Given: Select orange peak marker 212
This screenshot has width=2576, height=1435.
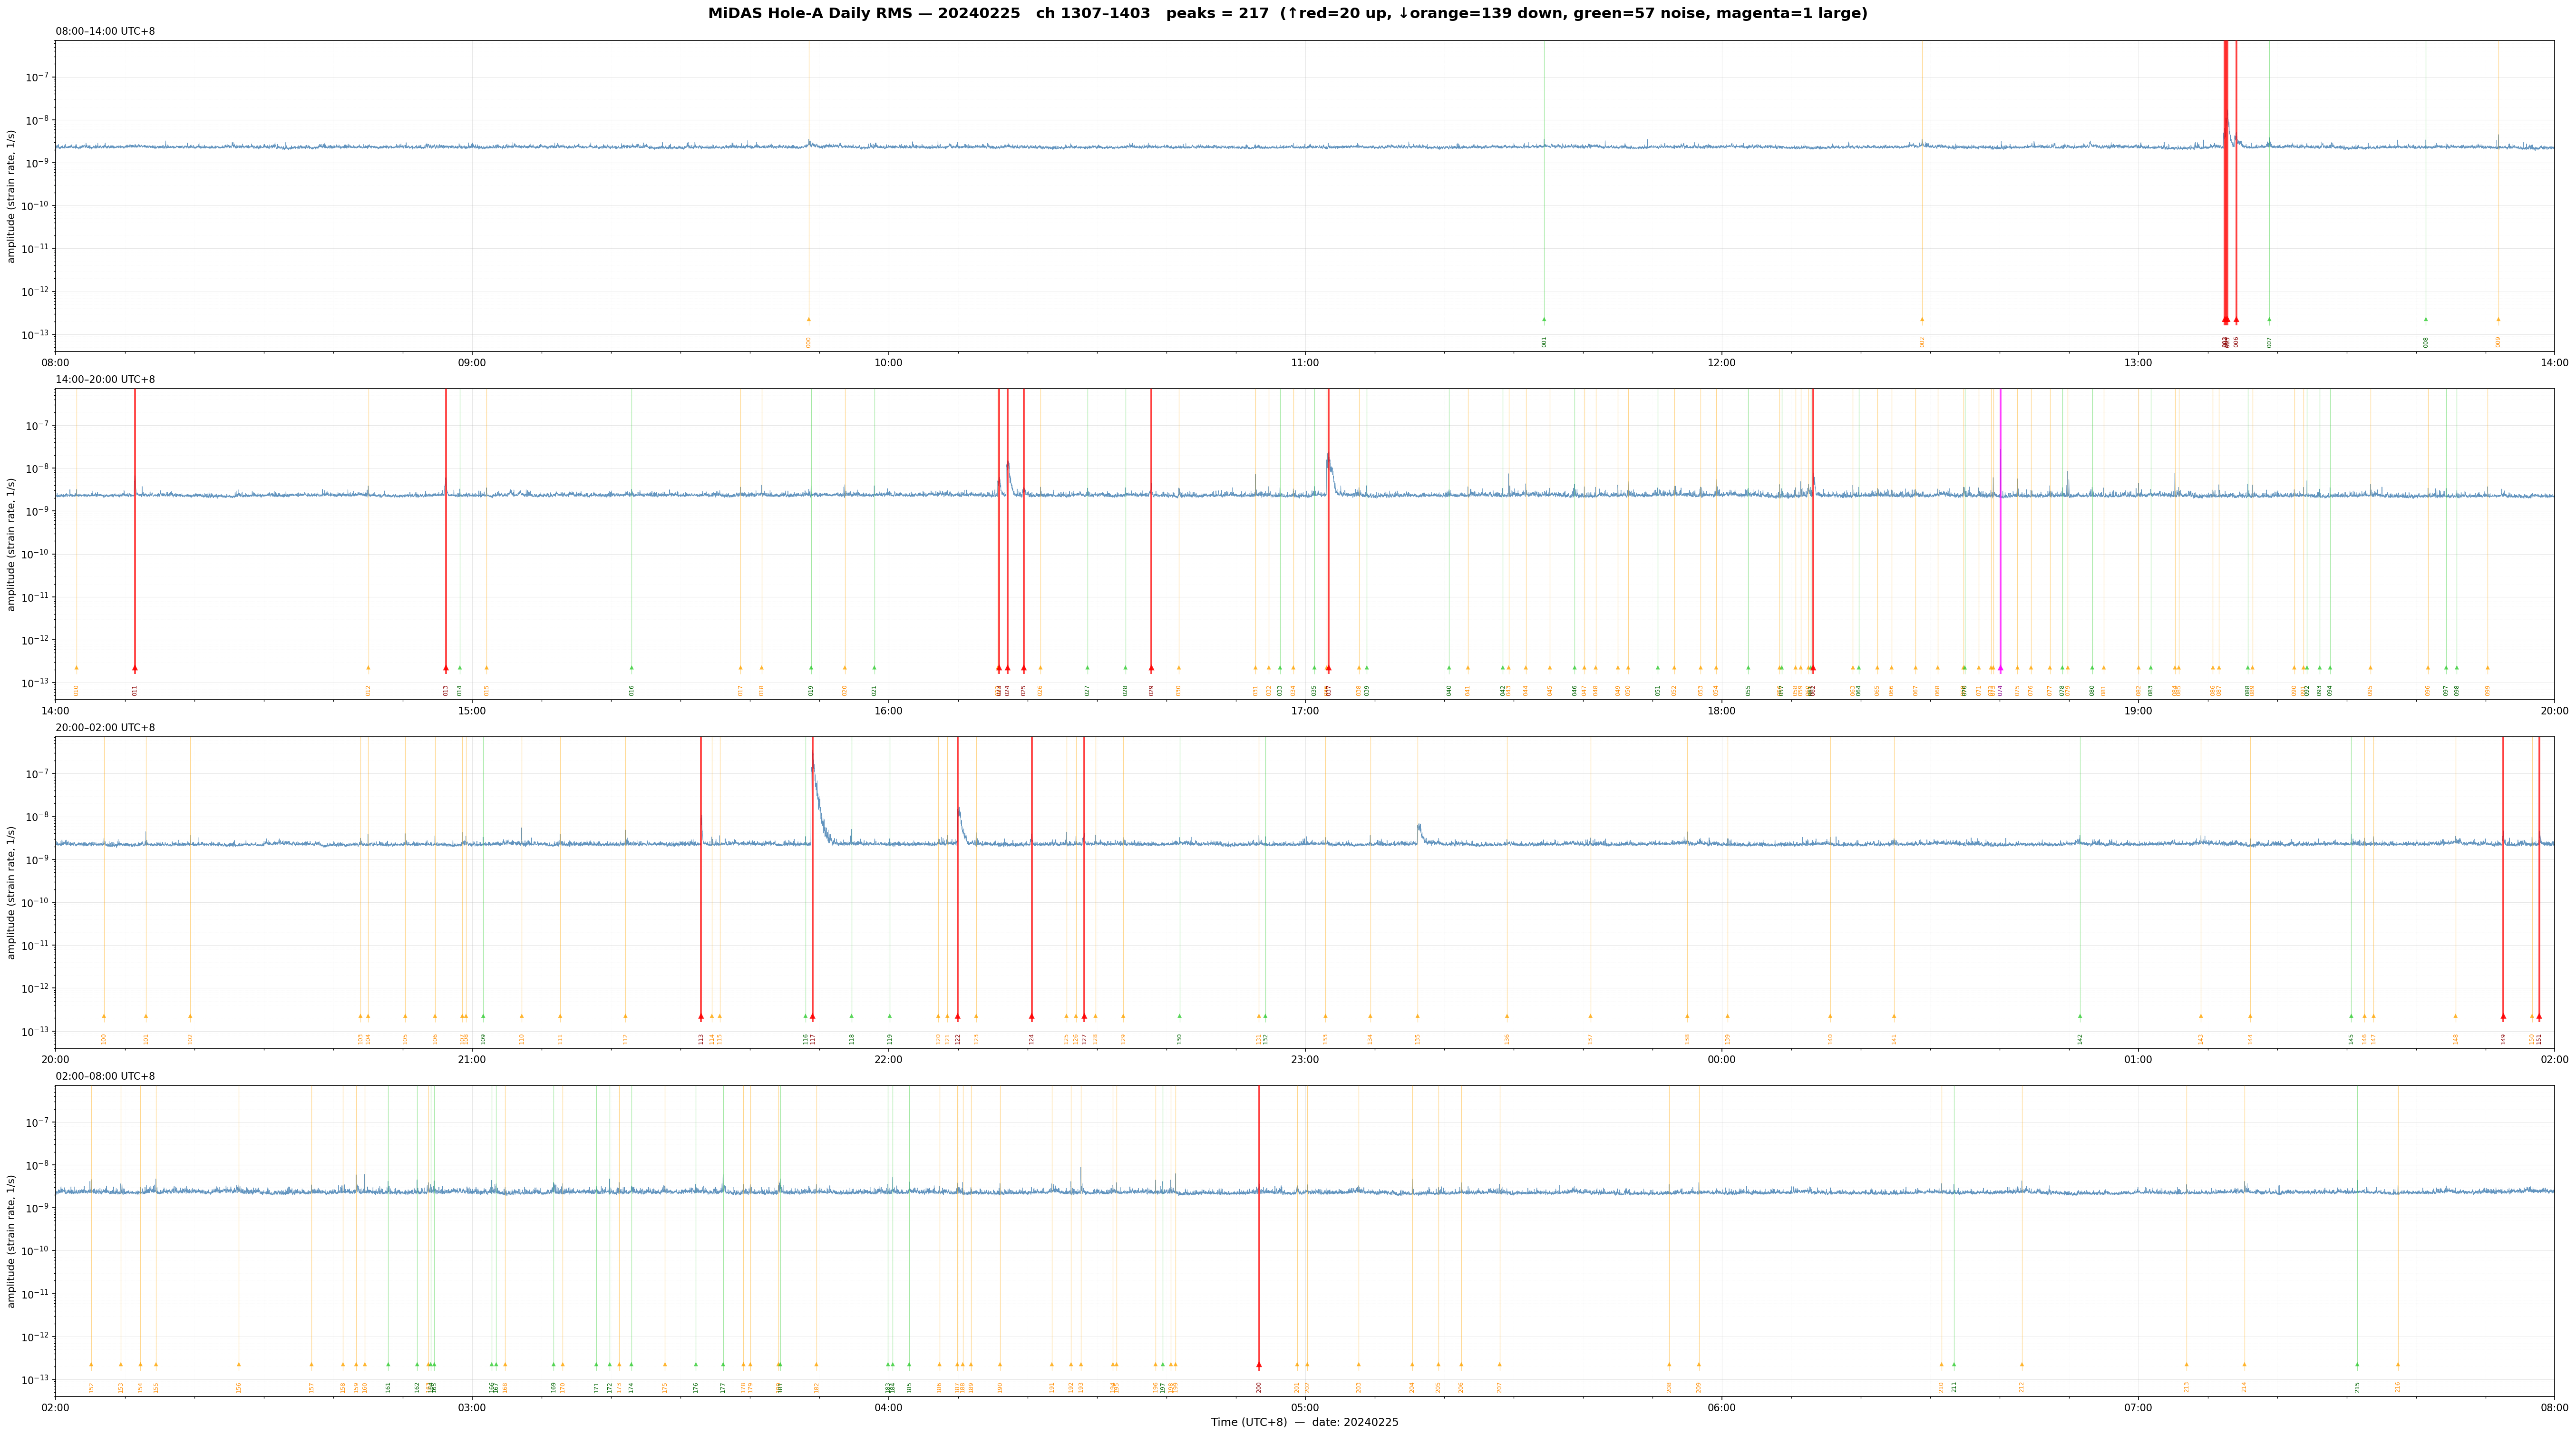Looking at the screenshot, I should 2022,1364.
